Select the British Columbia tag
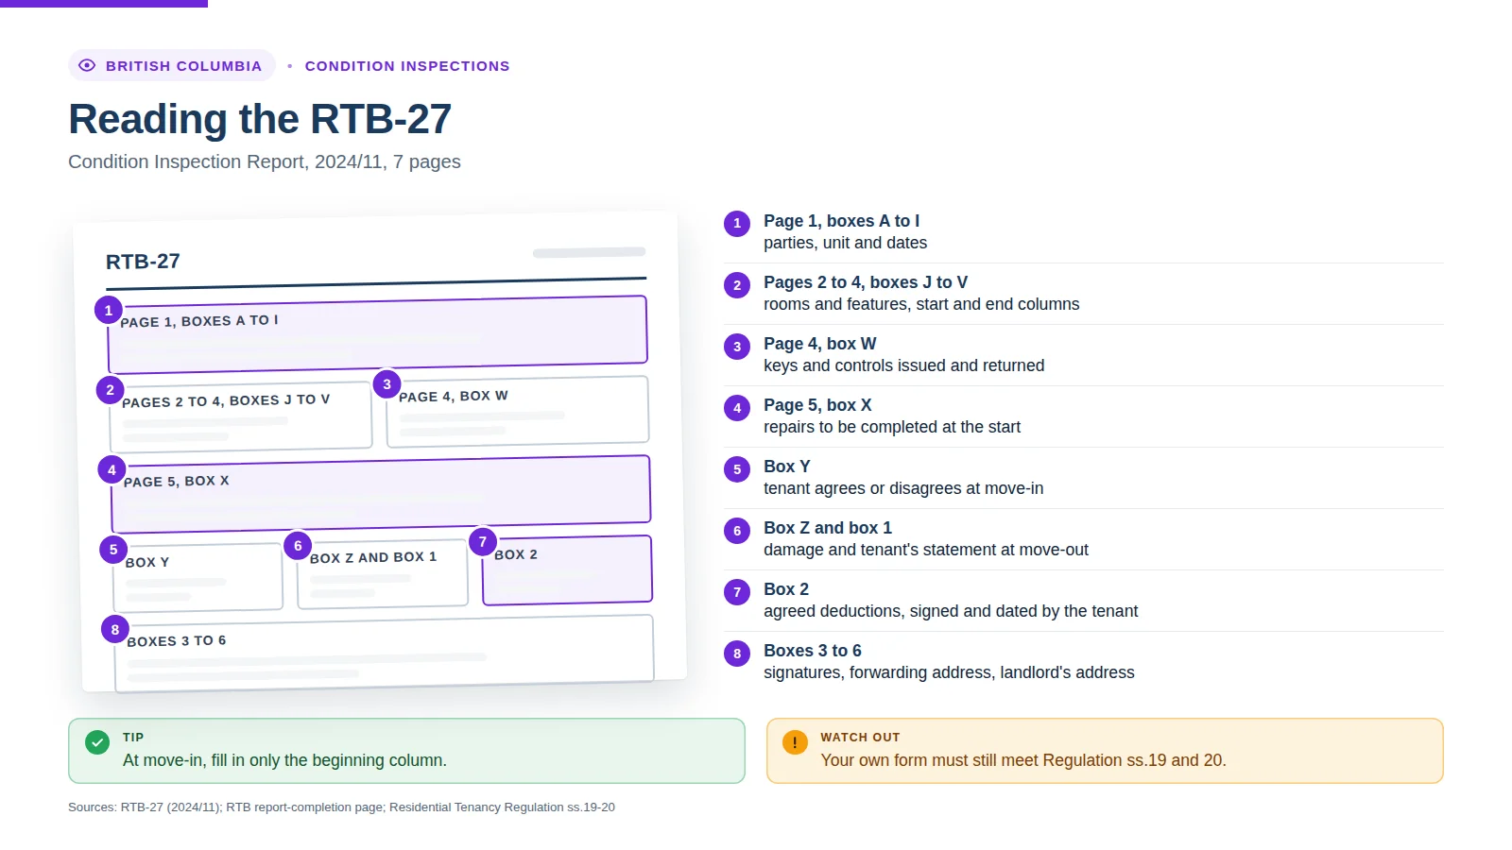 pyautogui.click(x=172, y=65)
